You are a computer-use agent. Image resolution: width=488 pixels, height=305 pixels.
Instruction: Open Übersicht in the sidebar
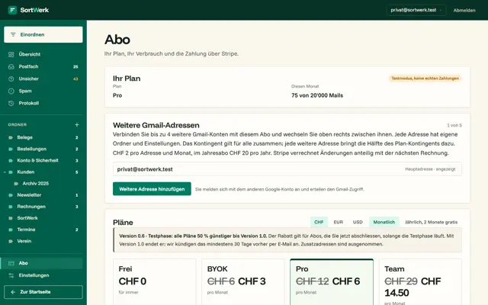point(43,54)
